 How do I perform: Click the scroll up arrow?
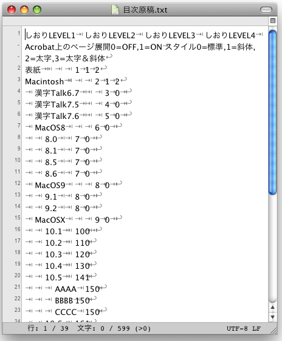[x=272, y=307]
